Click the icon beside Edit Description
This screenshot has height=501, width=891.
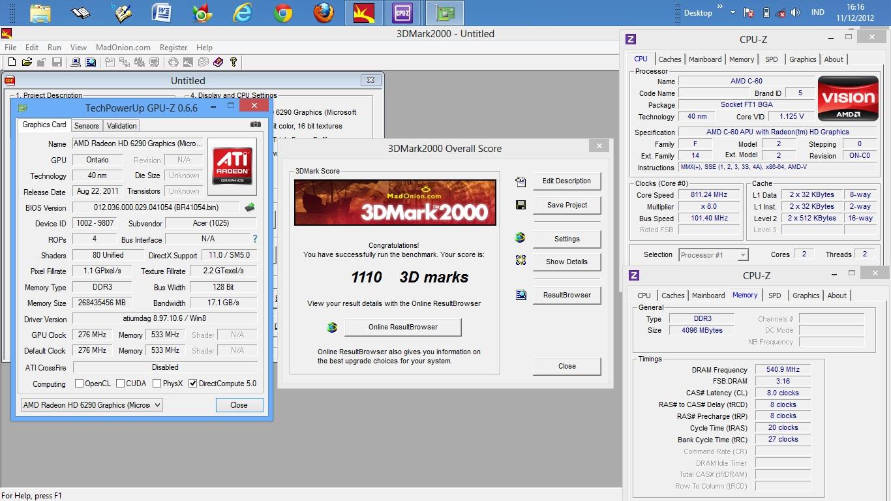coord(520,181)
